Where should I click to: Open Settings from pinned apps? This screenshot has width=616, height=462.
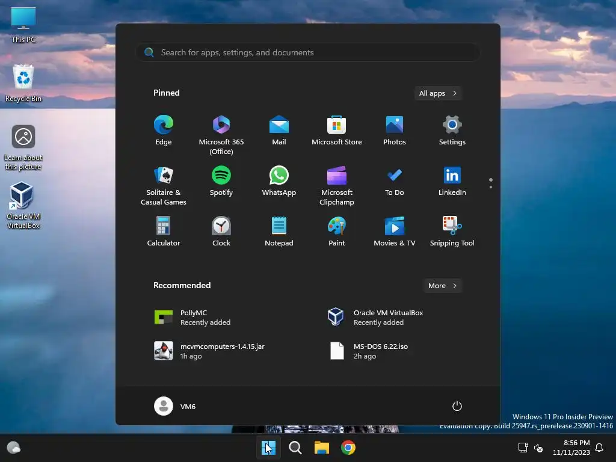452,131
